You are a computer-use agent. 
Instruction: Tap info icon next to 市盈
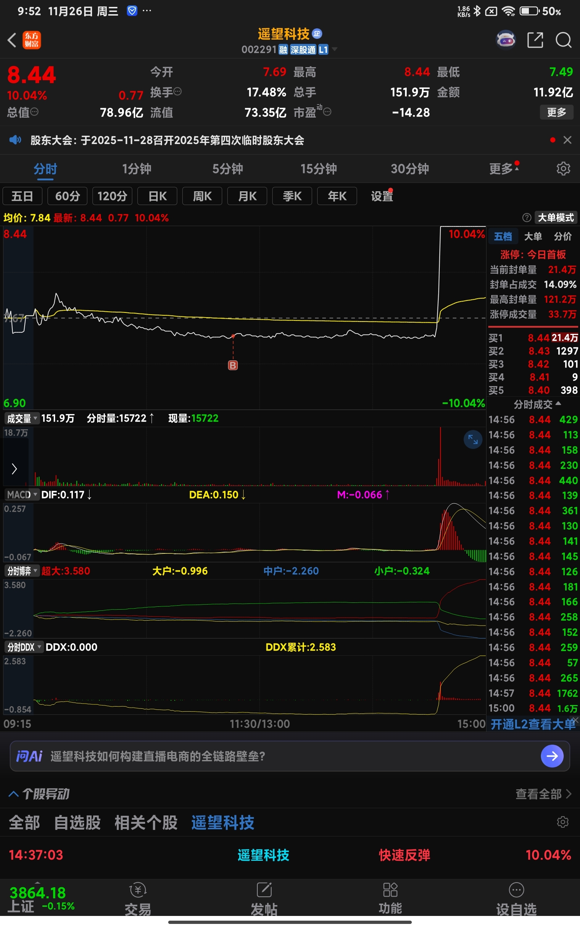[x=327, y=112]
